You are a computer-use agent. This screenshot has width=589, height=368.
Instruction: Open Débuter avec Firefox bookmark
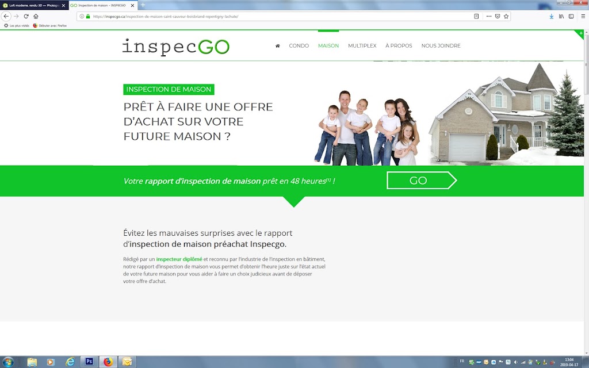50,25
